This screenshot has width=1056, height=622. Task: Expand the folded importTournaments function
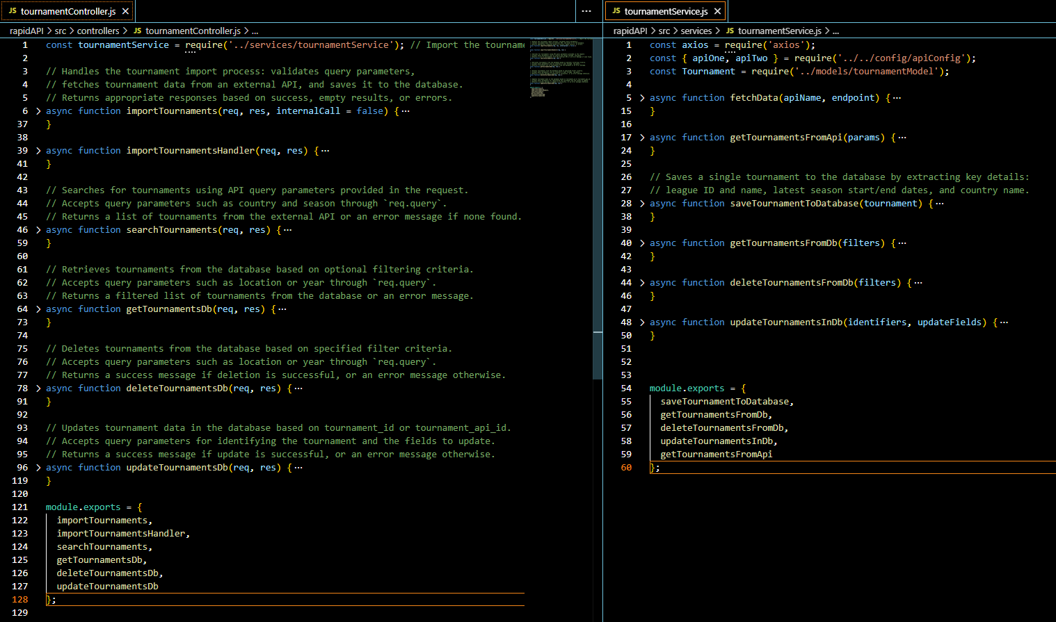pyautogui.click(x=38, y=111)
